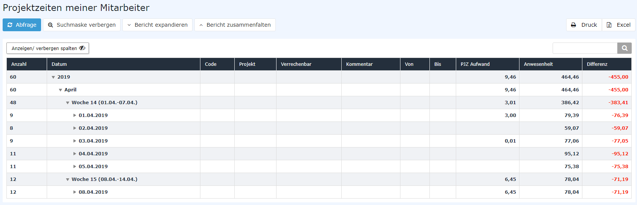The height and width of the screenshot is (205, 637).
Task: Click Differenz value -76,39
Action: coord(620,115)
